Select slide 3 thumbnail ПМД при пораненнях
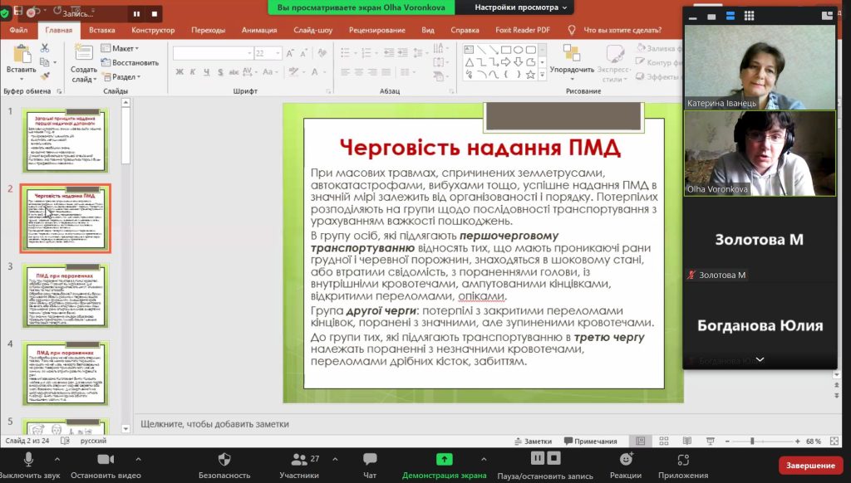Viewport: 851px width, 483px height. (65, 296)
